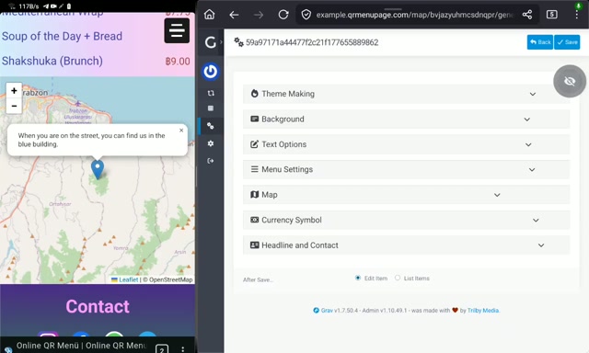Reload the current browser page

(283, 15)
